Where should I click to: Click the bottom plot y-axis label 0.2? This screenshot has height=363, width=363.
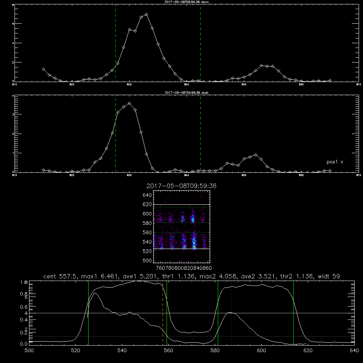pos(24,333)
